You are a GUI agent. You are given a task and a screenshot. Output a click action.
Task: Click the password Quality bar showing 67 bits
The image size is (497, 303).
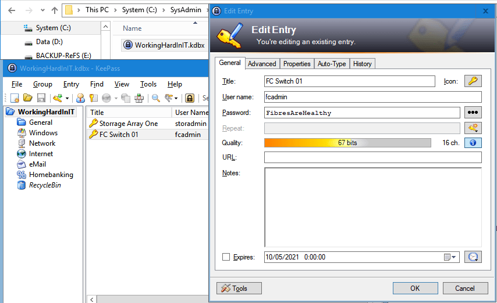pyautogui.click(x=347, y=143)
